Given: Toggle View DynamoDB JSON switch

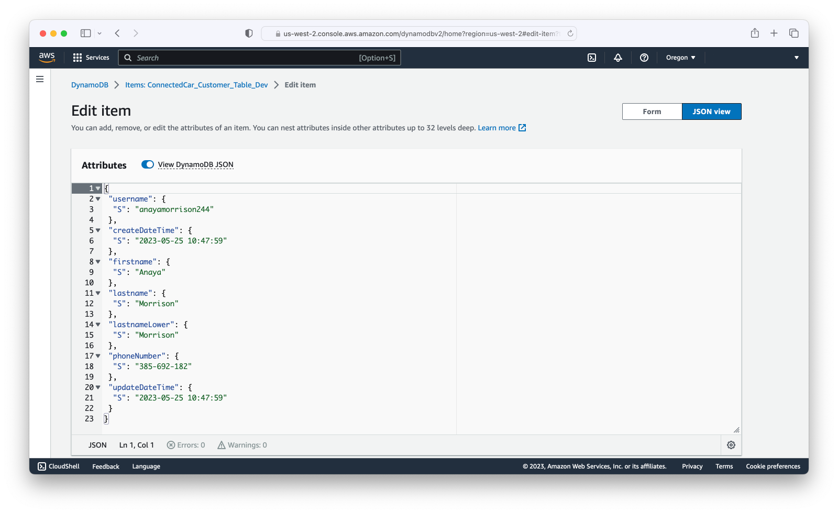Looking at the screenshot, I should coord(148,164).
